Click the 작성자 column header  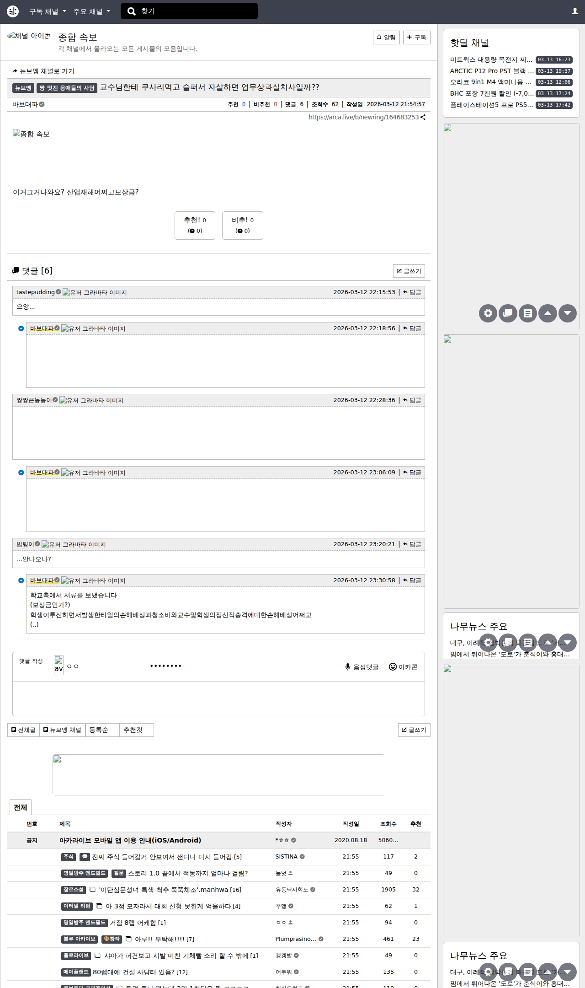pyautogui.click(x=284, y=824)
